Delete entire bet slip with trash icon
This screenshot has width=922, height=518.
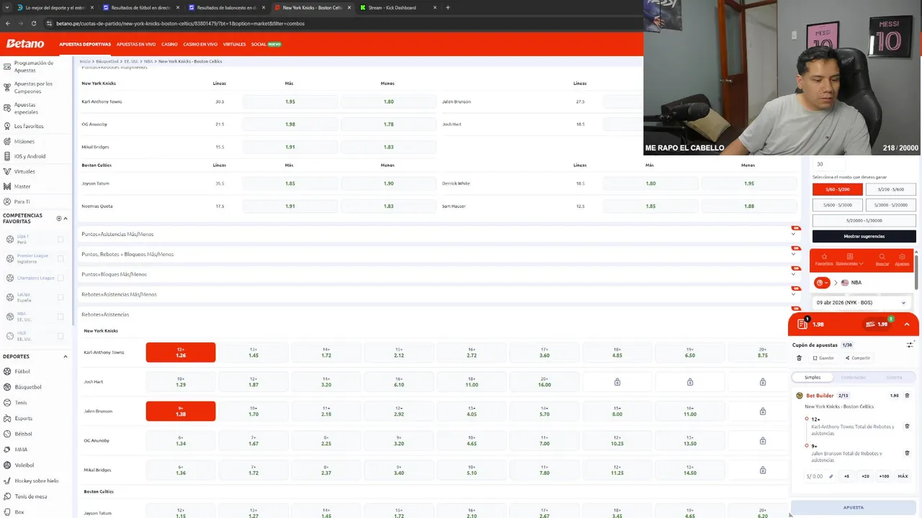[x=799, y=358]
